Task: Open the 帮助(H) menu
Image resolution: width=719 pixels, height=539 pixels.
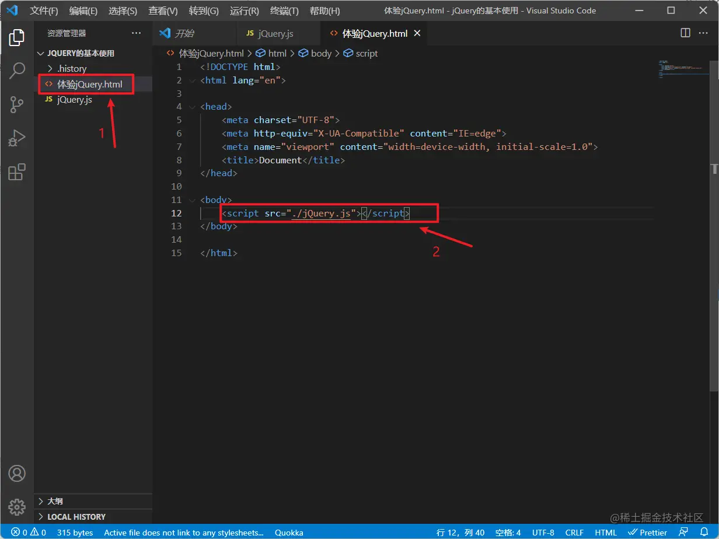Action: [x=325, y=10]
